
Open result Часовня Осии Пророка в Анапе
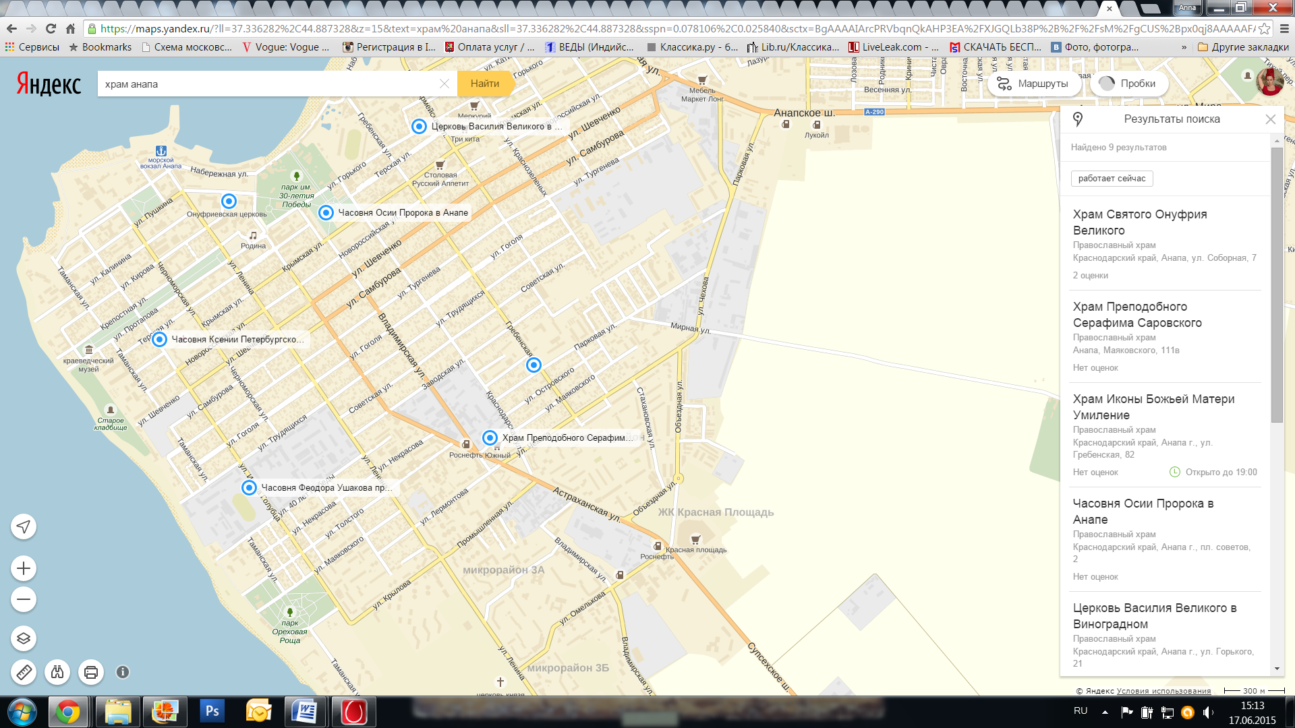pos(1143,512)
